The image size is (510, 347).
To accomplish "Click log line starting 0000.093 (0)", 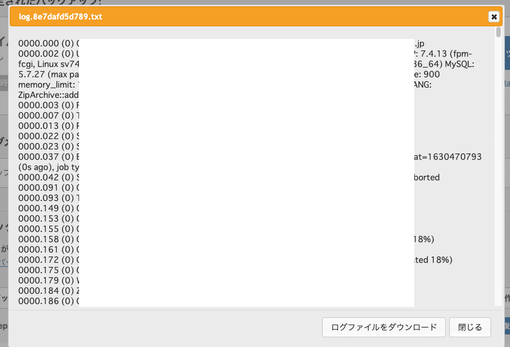I will (x=49, y=198).
